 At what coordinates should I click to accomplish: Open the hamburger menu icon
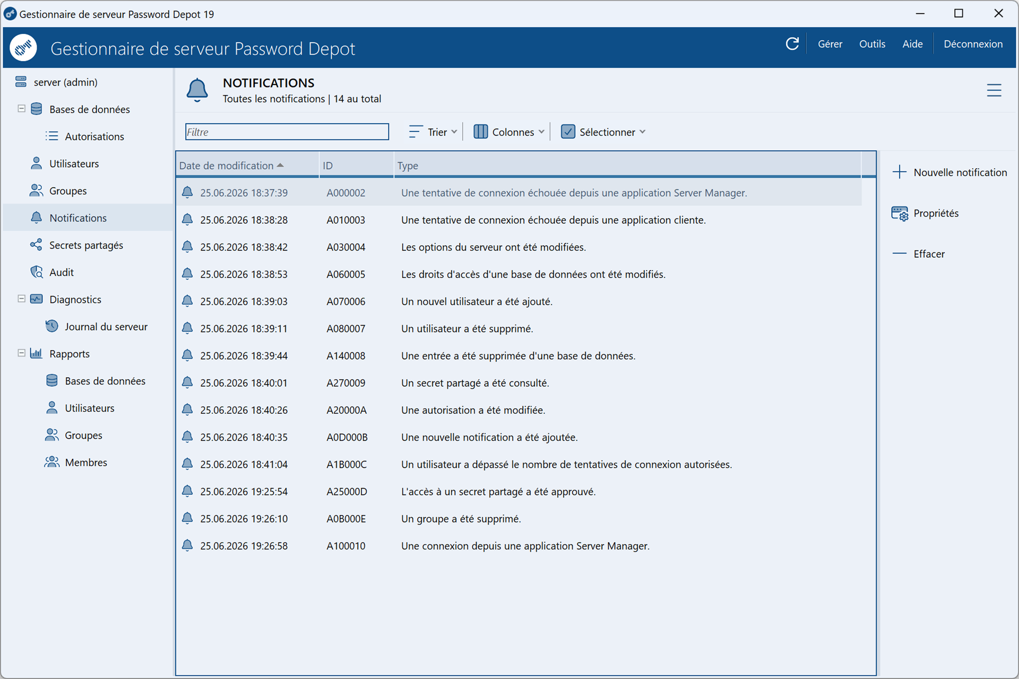tap(994, 90)
